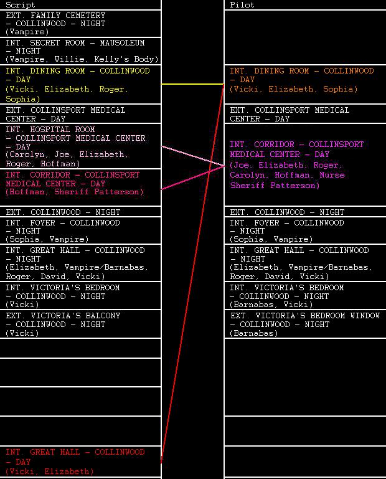Select INT. HOSPITAL ROOM script scene
The height and width of the screenshot is (479, 386).
click(80, 146)
